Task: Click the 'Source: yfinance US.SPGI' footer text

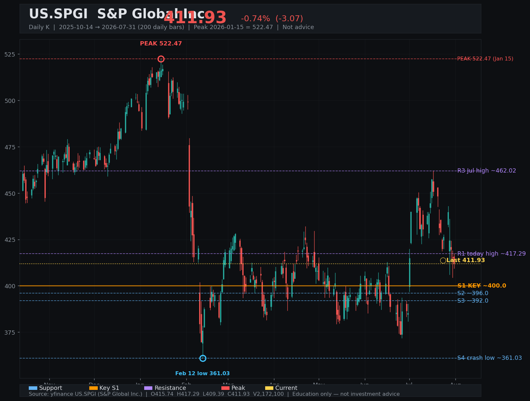Action: click(x=214, y=394)
